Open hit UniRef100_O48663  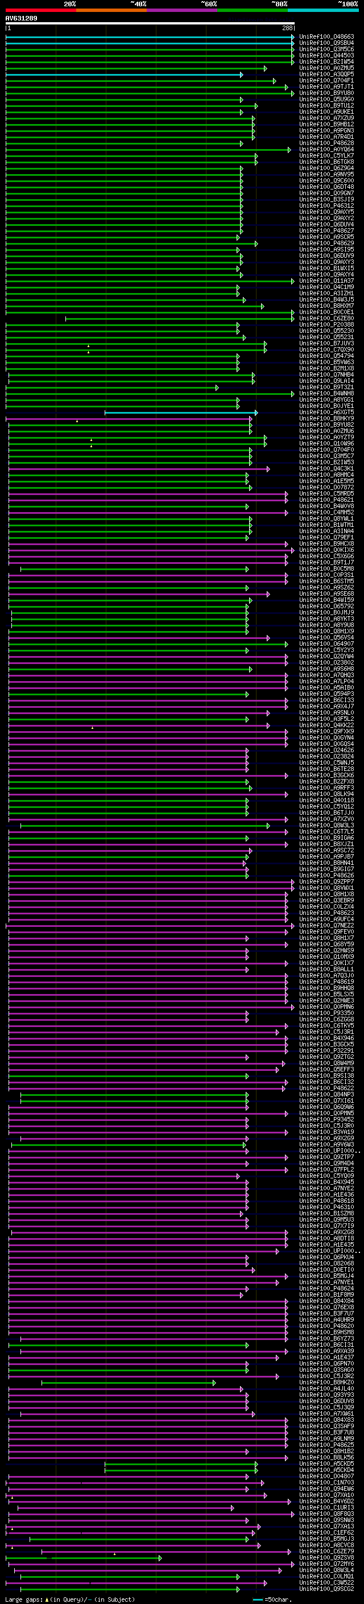coord(326,37)
